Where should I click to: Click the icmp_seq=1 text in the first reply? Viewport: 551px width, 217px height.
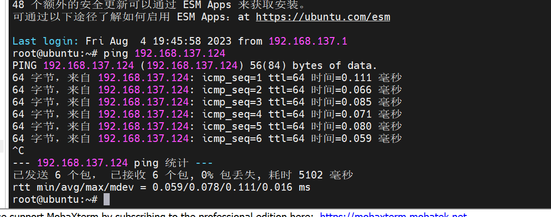(232, 78)
